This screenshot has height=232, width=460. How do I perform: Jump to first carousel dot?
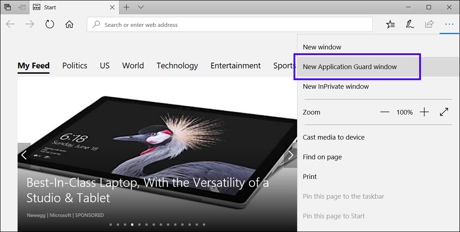pyautogui.click(x=110, y=225)
